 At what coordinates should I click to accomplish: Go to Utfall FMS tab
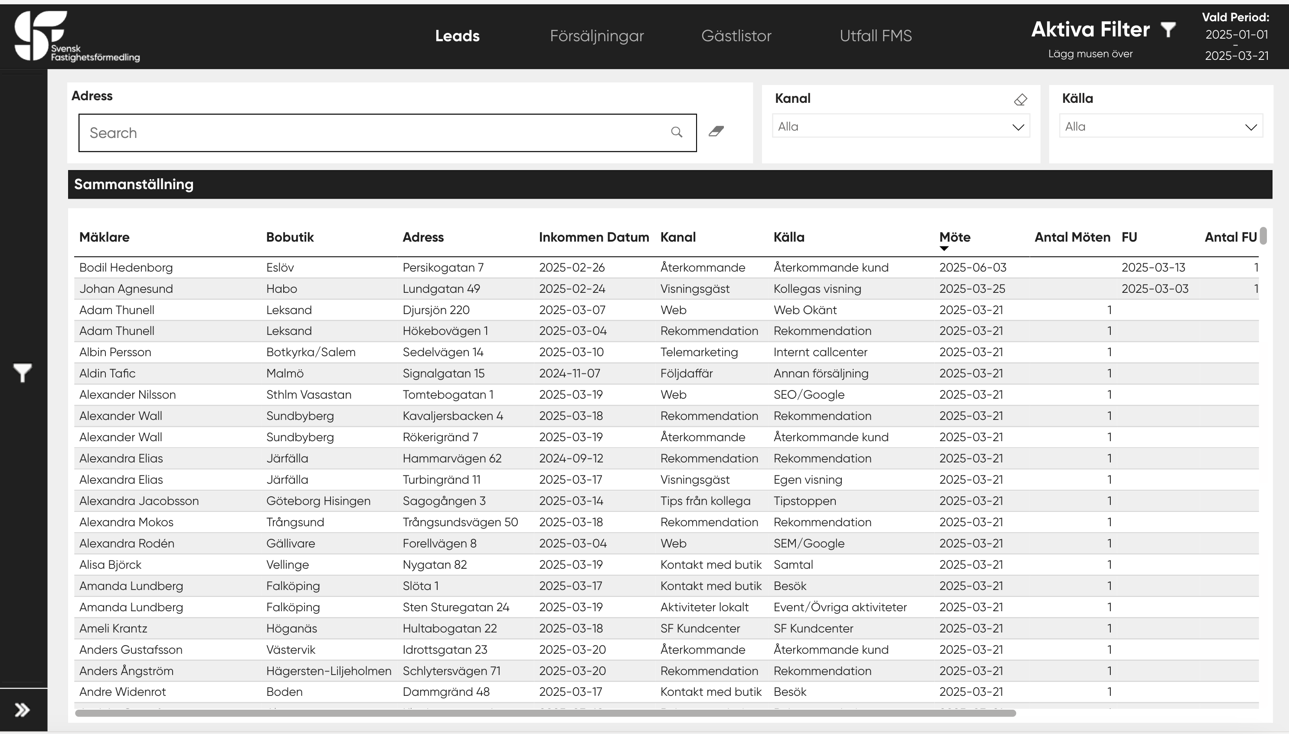pos(875,36)
